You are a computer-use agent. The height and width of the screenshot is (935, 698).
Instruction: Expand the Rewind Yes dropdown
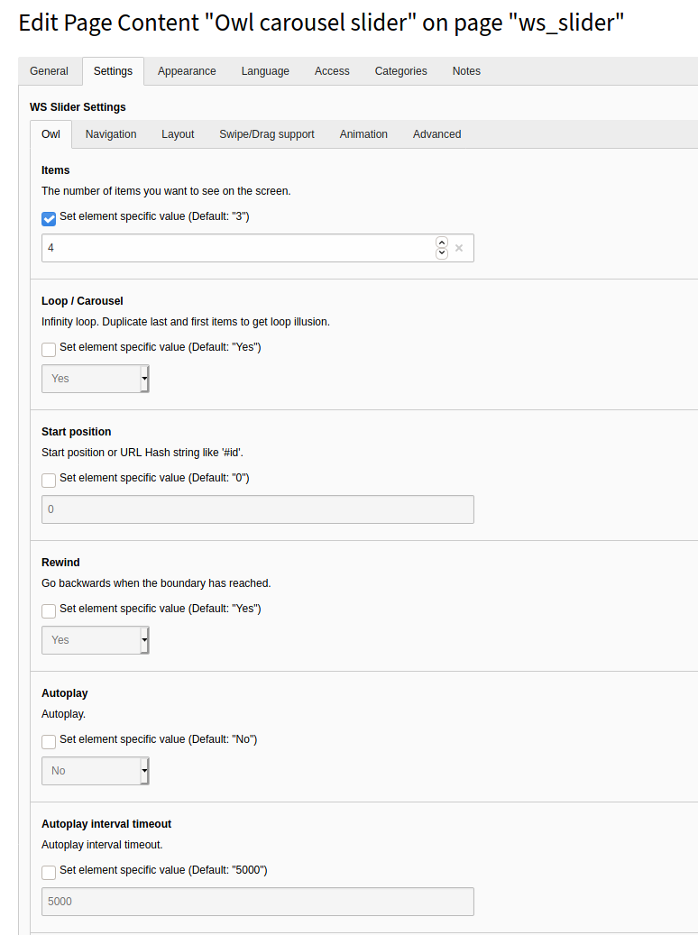tap(96, 640)
